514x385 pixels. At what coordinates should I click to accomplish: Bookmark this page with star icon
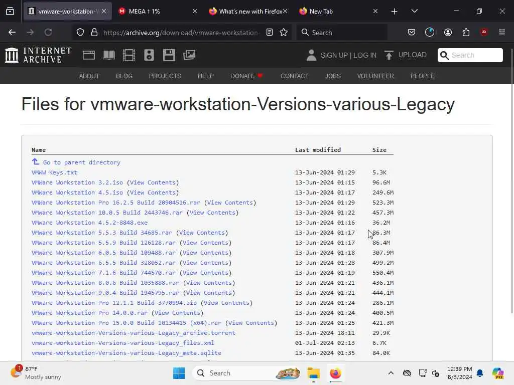click(x=284, y=32)
